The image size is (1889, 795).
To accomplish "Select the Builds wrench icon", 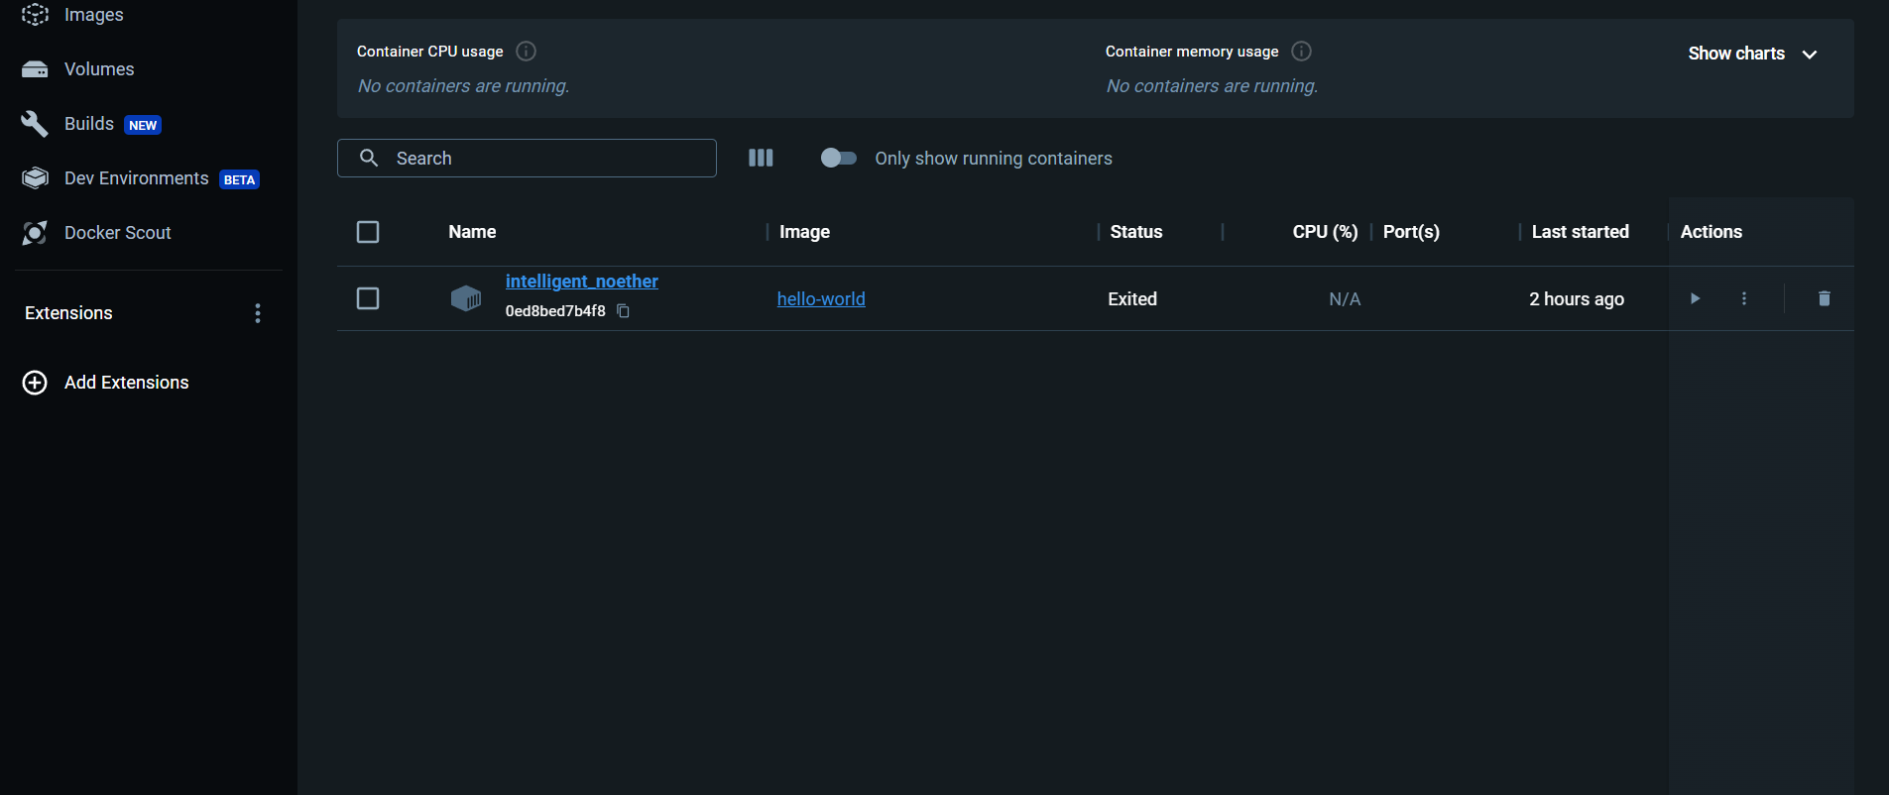I will pyautogui.click(x=35, y=124).
